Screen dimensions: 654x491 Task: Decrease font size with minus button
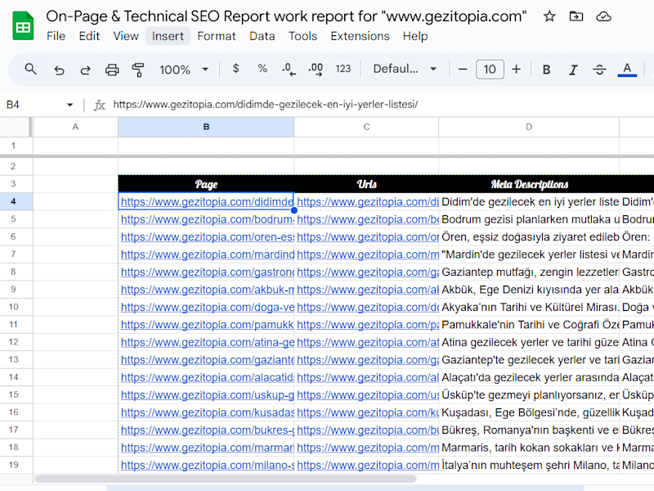pyautogui.click(x=463, y=70)
